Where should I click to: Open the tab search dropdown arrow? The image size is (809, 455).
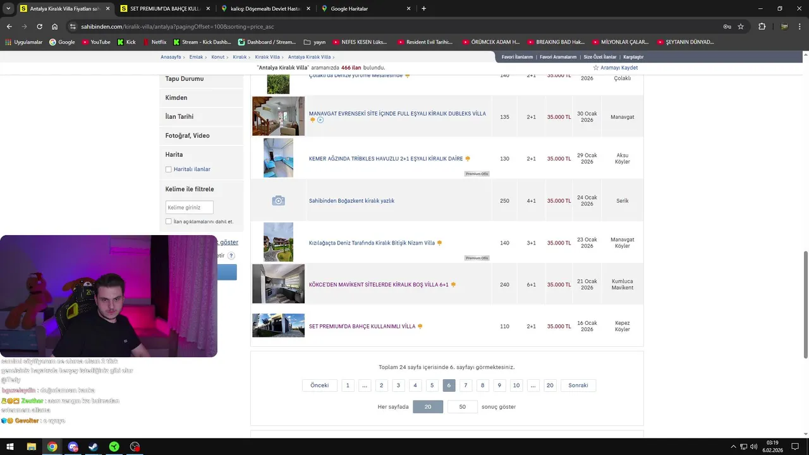(8, 9)
